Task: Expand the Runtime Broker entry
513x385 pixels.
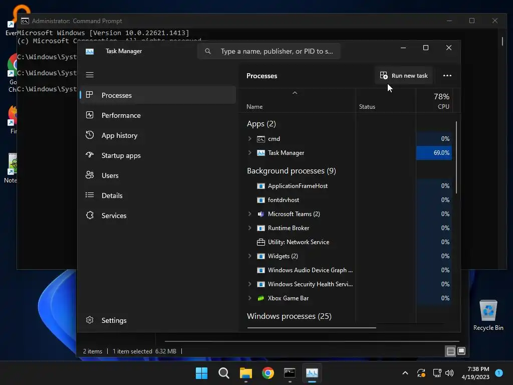Action: point(249,228)
